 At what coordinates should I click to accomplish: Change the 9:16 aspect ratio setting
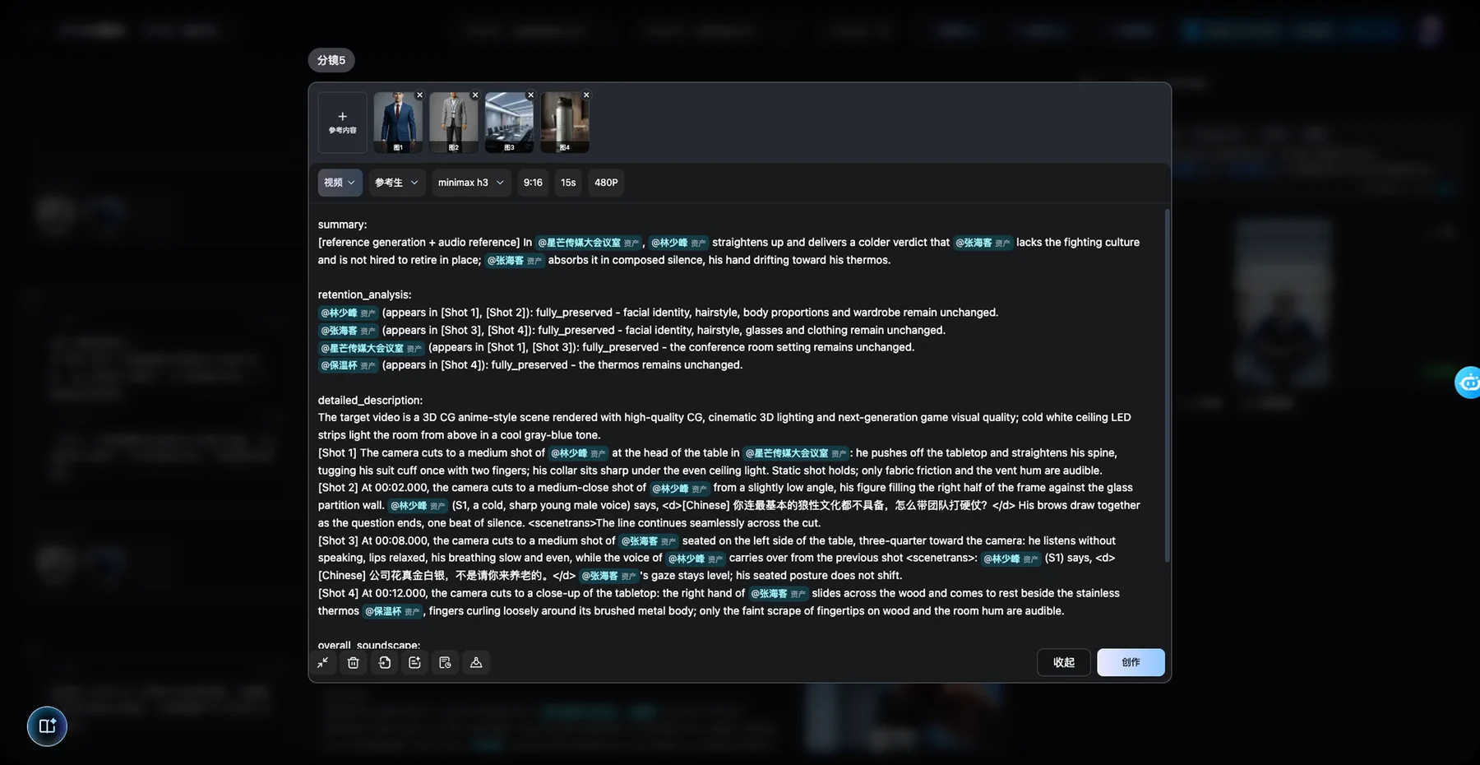[x=533, y=183]
